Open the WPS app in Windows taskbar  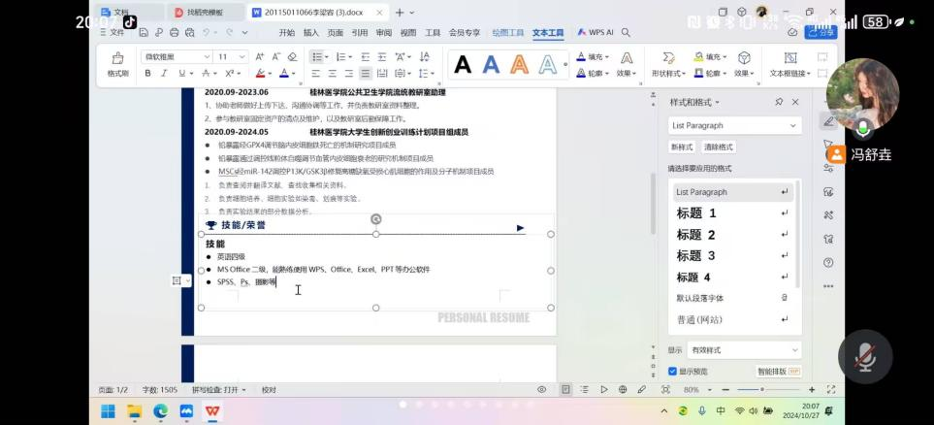(211, 410)
